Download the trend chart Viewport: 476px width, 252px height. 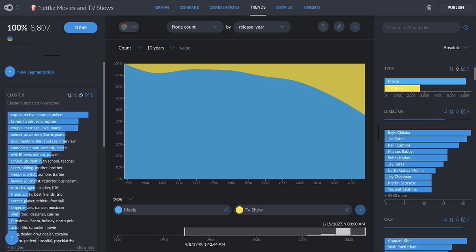click(355, 27)
